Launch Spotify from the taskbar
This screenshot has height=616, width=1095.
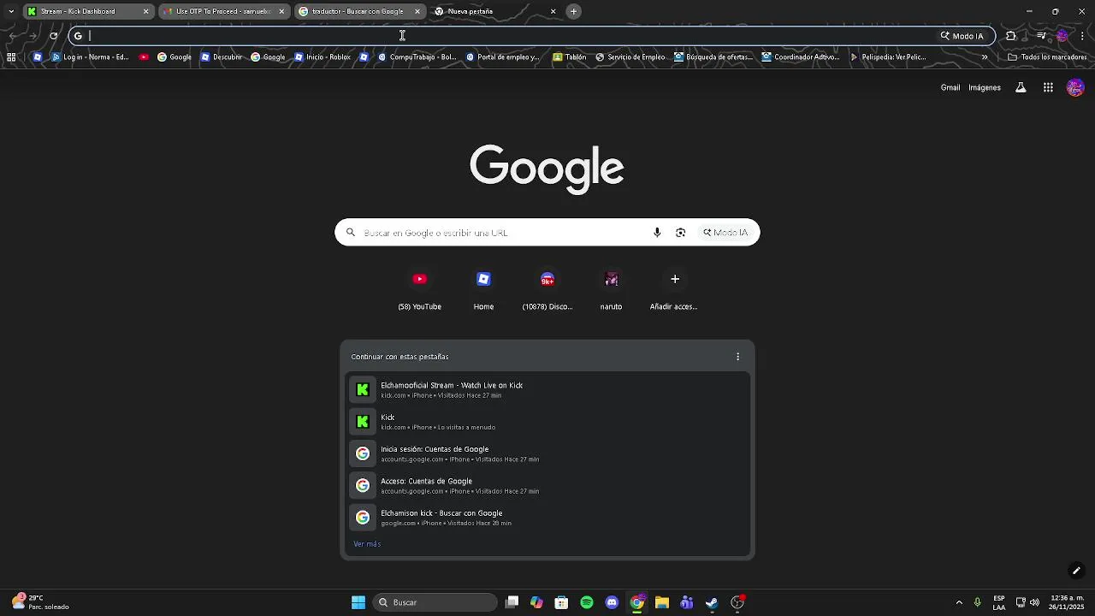point(587,602)
